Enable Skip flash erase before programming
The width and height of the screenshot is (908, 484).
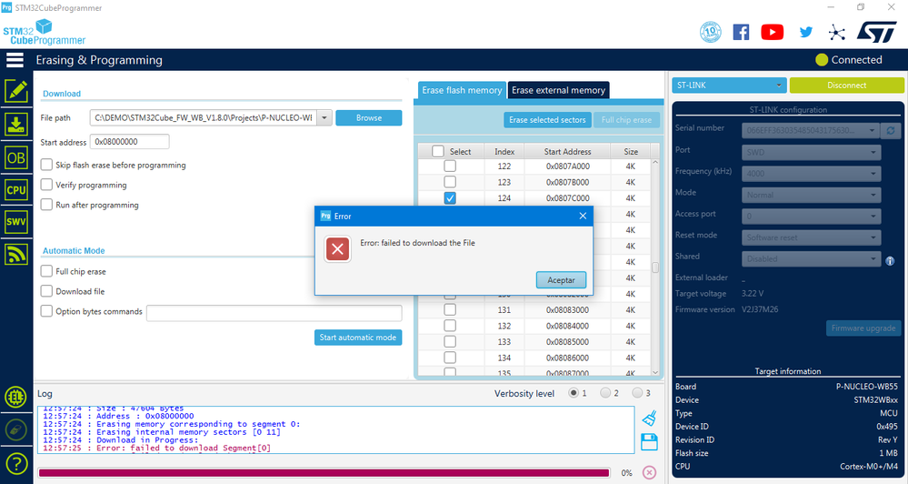point(46,165)
